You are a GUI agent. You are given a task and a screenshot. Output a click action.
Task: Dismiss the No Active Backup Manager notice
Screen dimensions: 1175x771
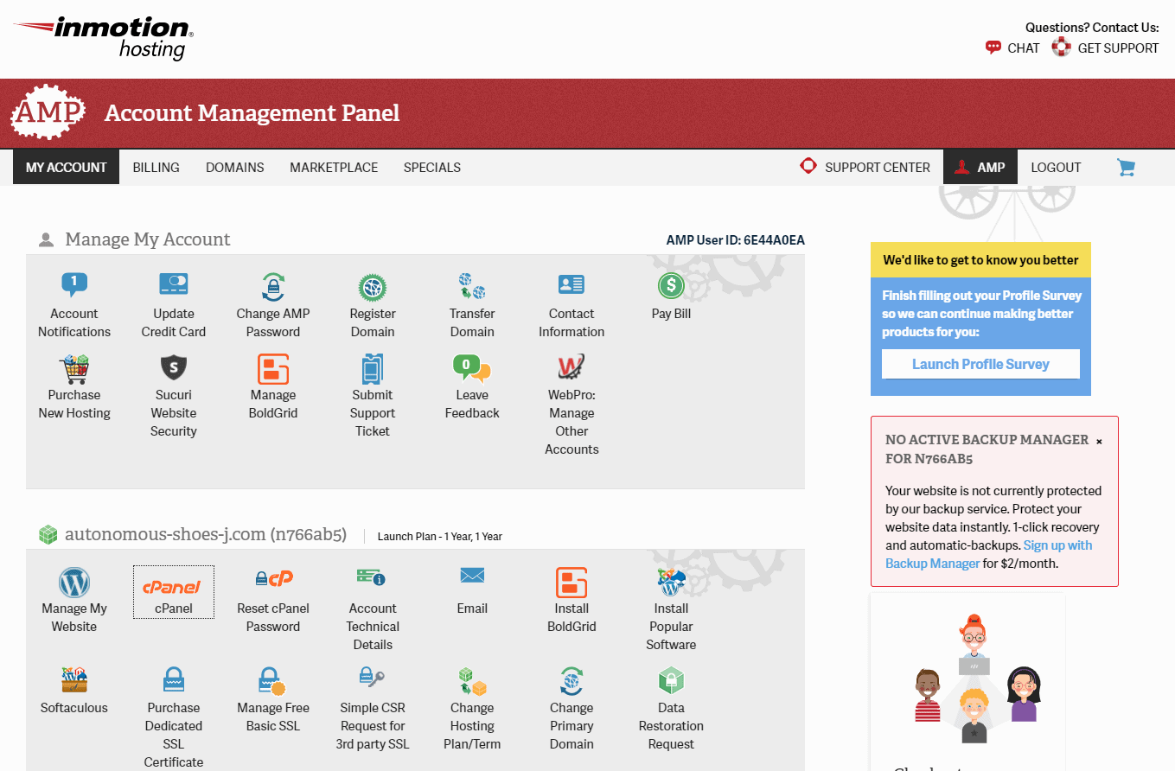click(x=1099, y=441)
